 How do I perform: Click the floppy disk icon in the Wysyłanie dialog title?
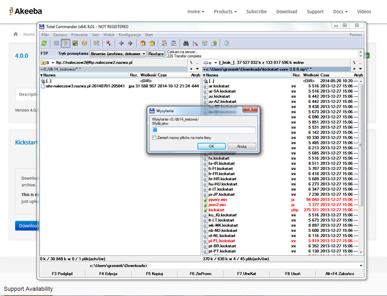click(152, 110)
